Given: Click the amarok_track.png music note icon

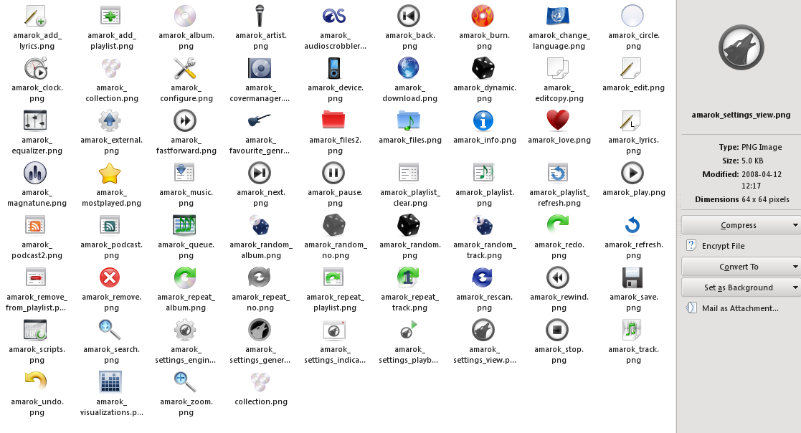Looking at the screenshot, I should point(632,330).
